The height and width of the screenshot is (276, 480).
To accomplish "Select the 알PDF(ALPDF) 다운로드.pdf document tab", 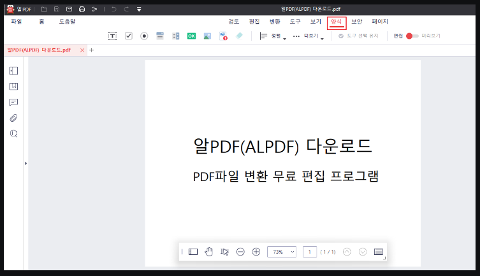I will (x=39, y=50).
